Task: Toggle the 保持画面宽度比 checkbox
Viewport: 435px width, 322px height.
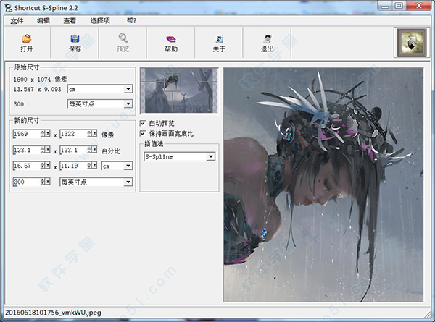Action: (x=143, y=134)
